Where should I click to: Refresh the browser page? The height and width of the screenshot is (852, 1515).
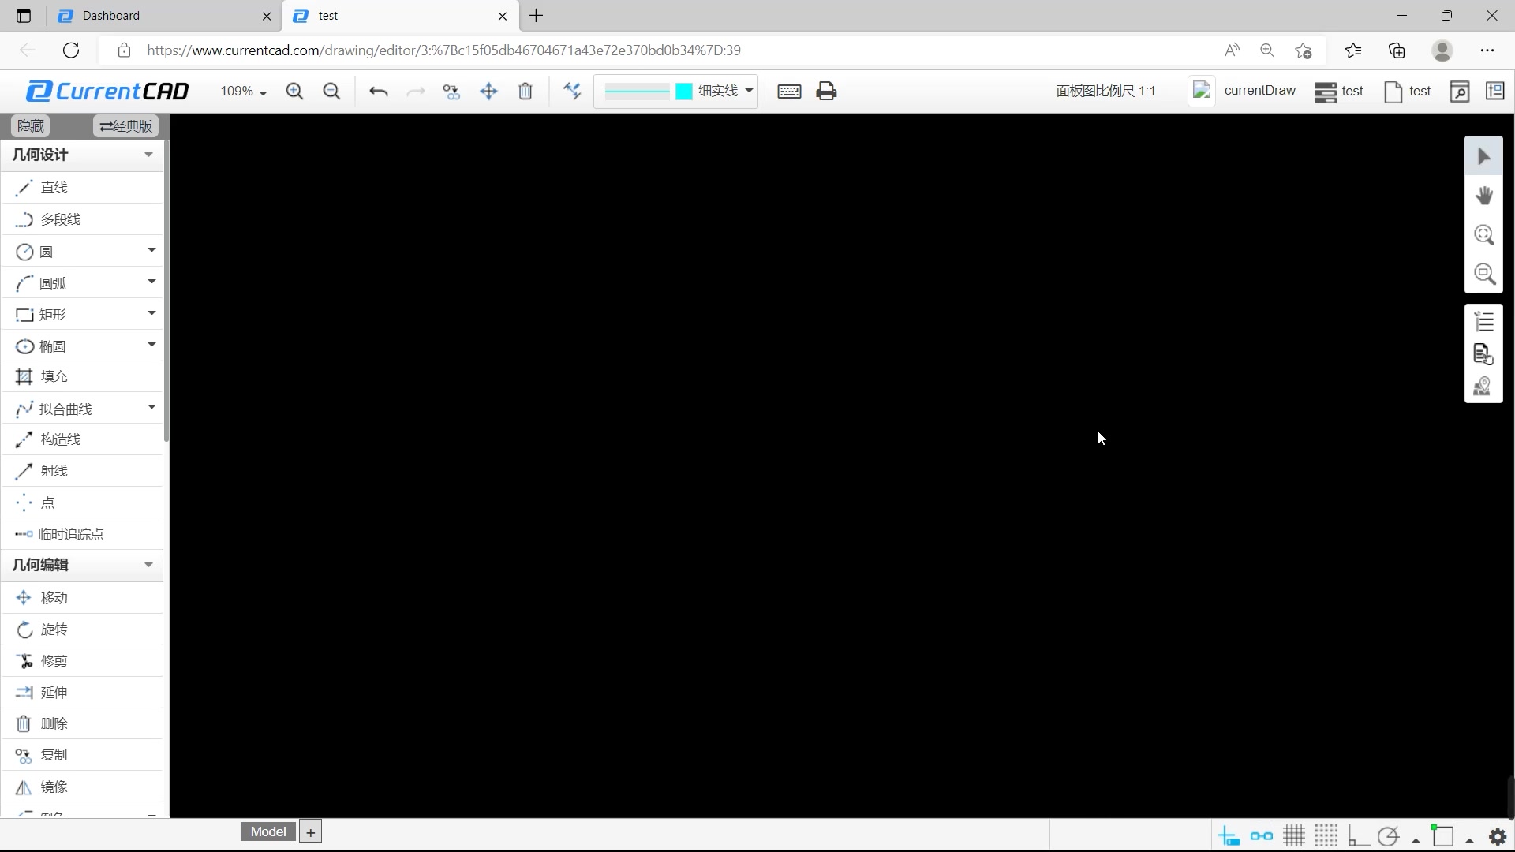71,50
